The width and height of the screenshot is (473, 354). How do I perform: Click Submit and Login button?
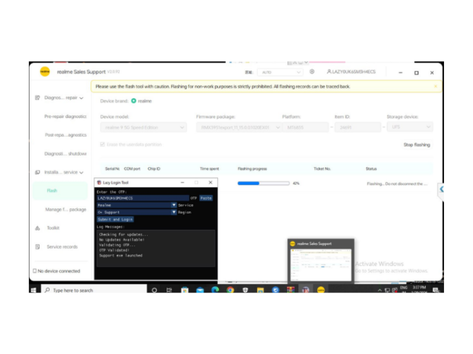115,219
